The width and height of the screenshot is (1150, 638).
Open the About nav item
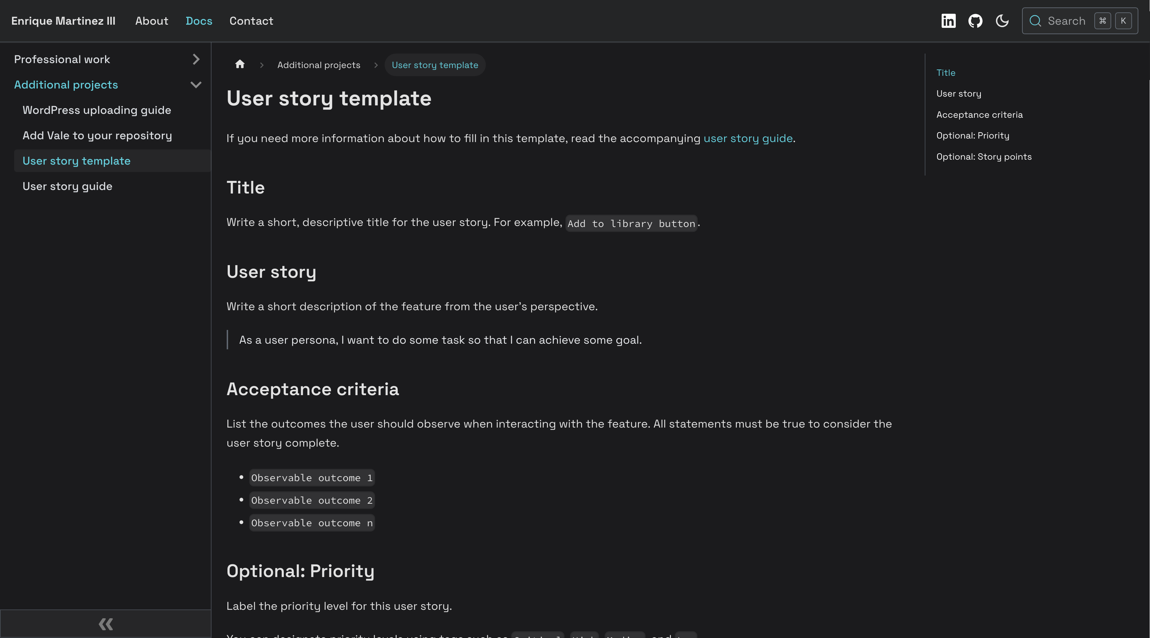[151, 21]
